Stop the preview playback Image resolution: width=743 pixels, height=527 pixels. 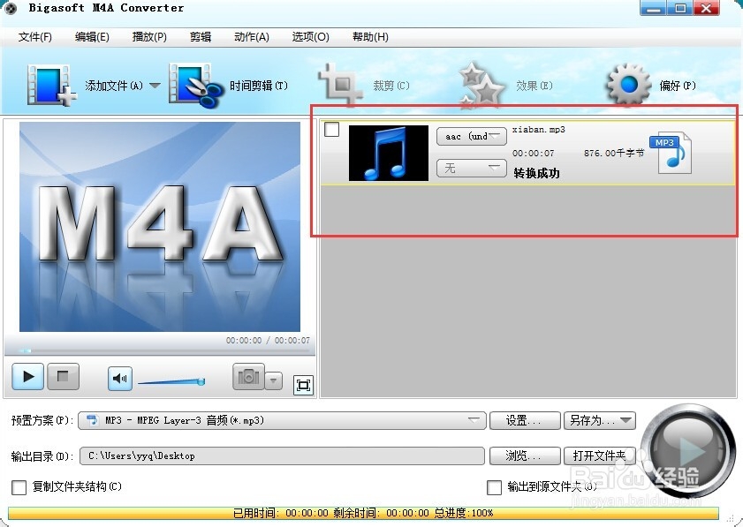tap(63, 376)
